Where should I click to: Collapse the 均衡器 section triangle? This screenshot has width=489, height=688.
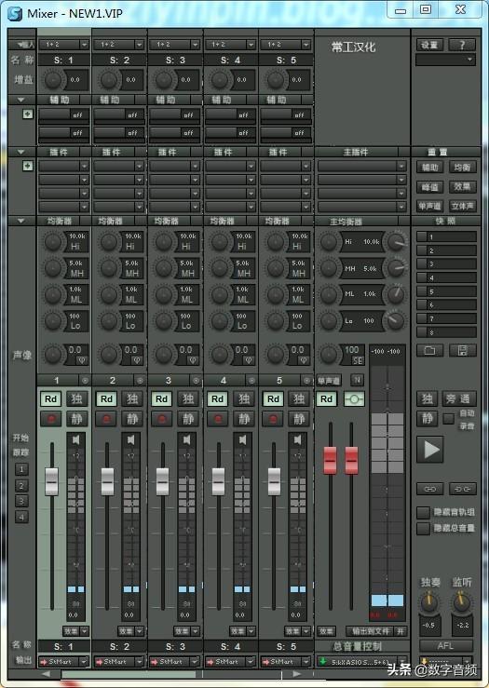pos(20,221)
